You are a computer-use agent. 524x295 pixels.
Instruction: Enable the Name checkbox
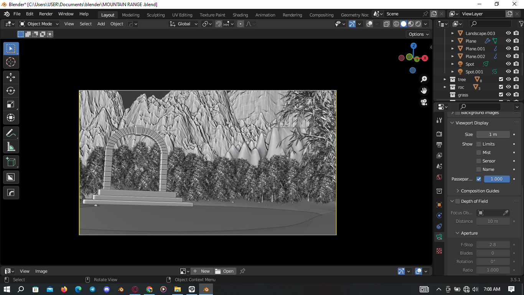click(479, 169)
